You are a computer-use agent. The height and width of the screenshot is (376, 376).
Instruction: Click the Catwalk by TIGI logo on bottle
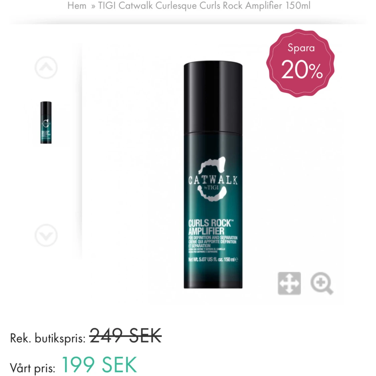point(213,179)
